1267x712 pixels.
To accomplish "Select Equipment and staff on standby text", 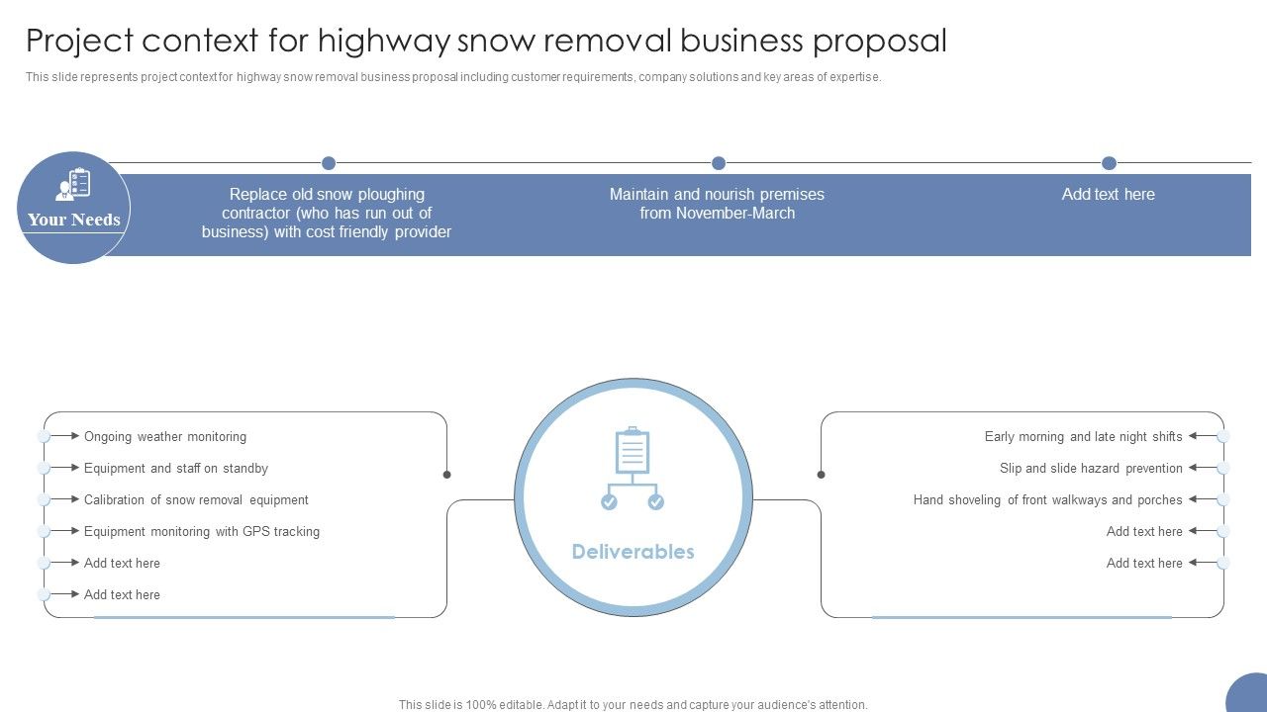I will click(176, 468).
